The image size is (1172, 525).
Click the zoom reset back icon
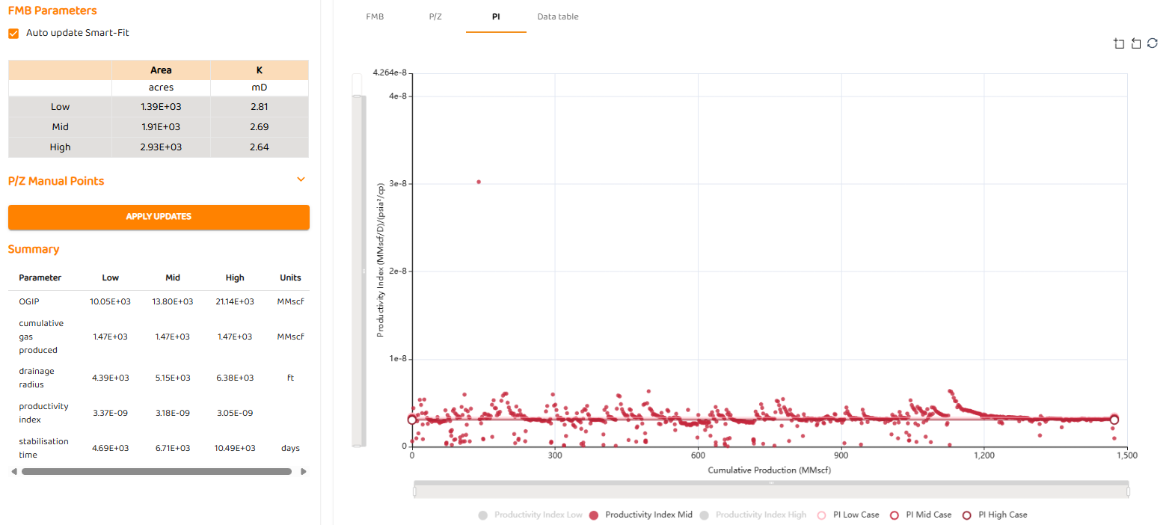(x=1135, y=43)
